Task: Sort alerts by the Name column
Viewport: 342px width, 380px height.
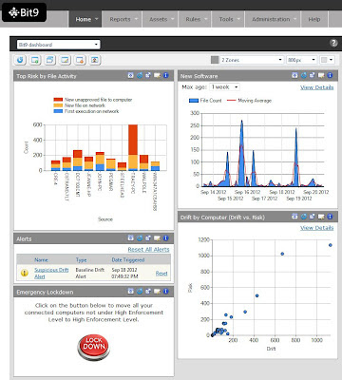Action: (41, 260)
